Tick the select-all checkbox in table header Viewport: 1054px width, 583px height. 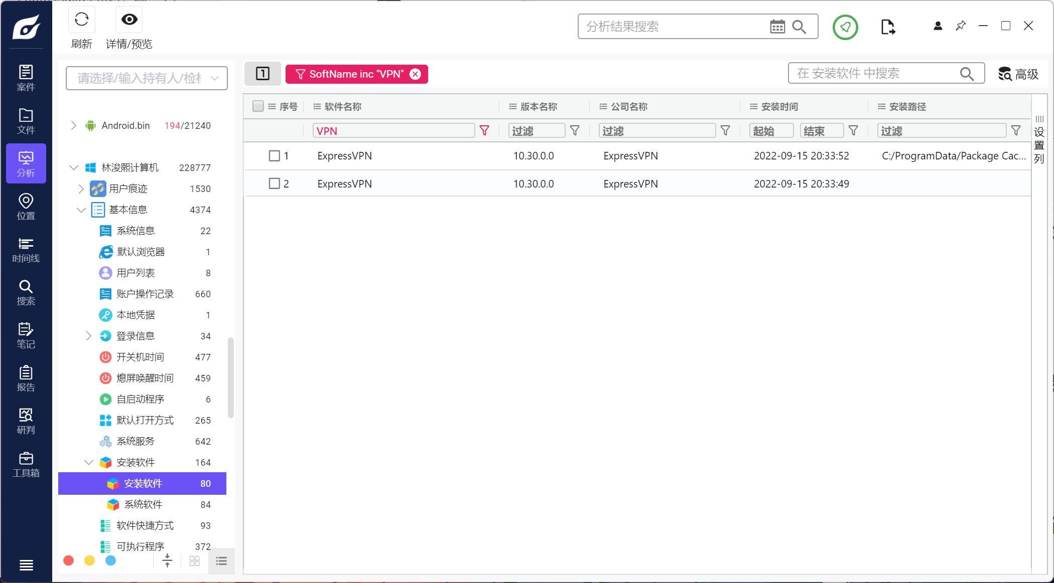[x=258, y=106]
